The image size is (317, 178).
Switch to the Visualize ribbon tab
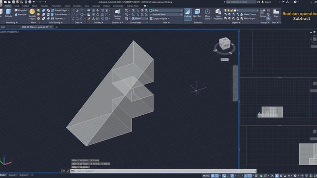pyautogui.click(x=44, y=6)
